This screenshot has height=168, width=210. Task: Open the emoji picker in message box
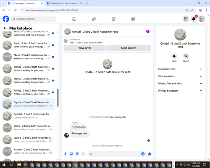pyautogui.click(x=143, y=154)
